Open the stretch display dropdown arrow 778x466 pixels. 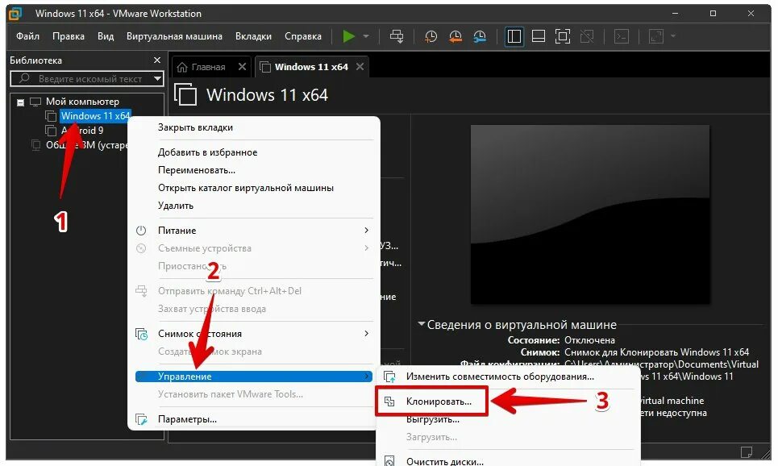pos(673,36)
